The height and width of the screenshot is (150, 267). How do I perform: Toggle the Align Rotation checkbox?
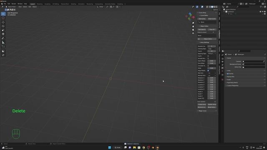[x=208, y=70]
